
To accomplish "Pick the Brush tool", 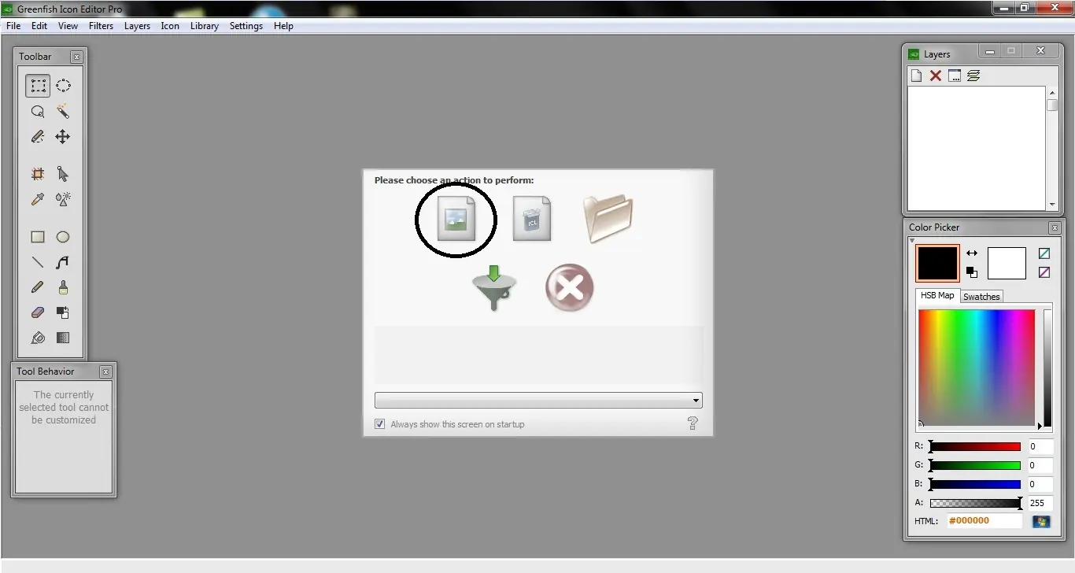I will coord(63,287).
